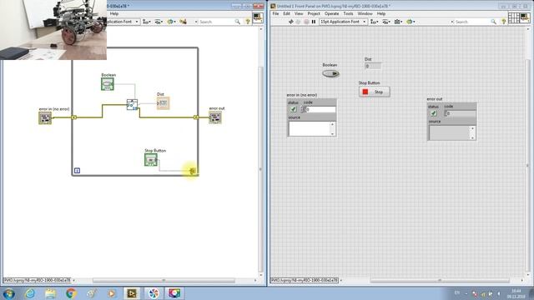Select the Boolean terminal in block diagram
Image resolution: width=534 pixels, height=300 pixels.
[108, 83]
